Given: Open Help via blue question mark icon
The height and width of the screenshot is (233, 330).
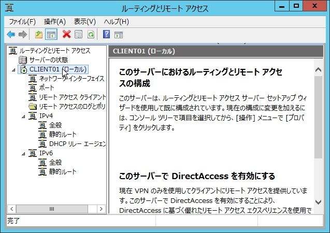Looking at the screenshot, I should click(x=107, y=34).
